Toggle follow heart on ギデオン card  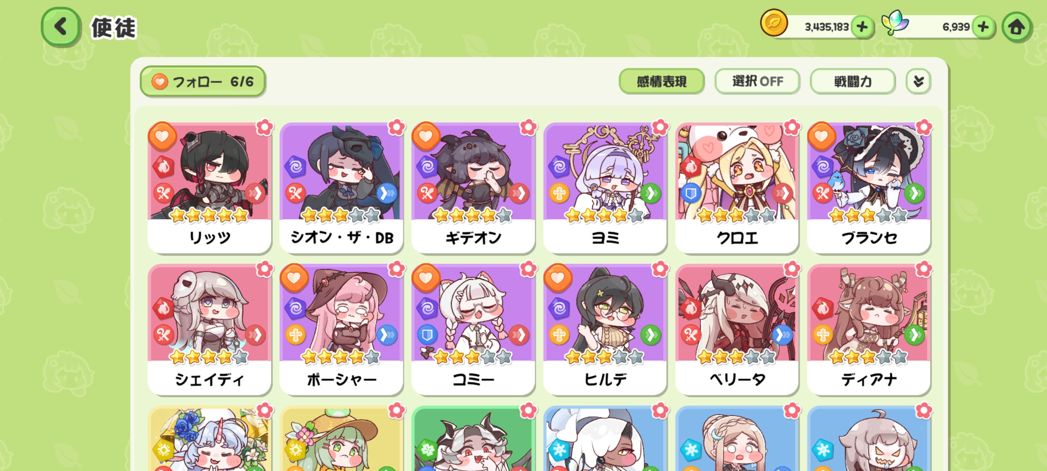(425, 136)
